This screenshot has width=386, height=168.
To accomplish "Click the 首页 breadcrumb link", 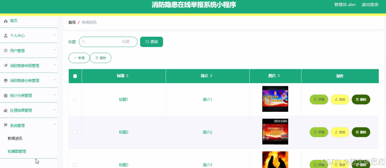I will 72,22.
